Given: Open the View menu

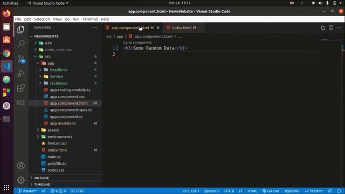Looking at the screenshot, I should coord(57,19).
